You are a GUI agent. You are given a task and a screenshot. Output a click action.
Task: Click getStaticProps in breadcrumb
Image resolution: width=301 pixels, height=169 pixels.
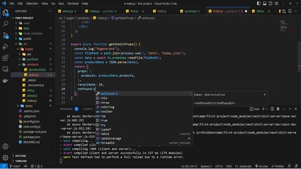(x=124, y=18)
